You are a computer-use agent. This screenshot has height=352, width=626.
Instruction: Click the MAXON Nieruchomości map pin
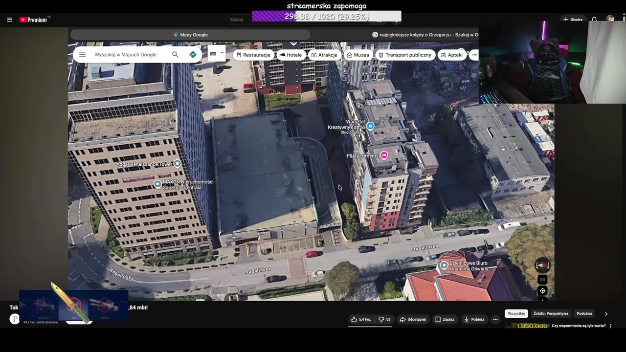click(x=157, y=184)
